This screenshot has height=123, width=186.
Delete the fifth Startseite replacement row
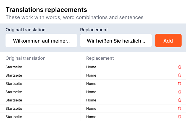(180, 100)
